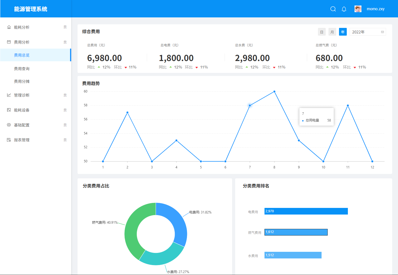Open notifications bell icon

[344, 9]
